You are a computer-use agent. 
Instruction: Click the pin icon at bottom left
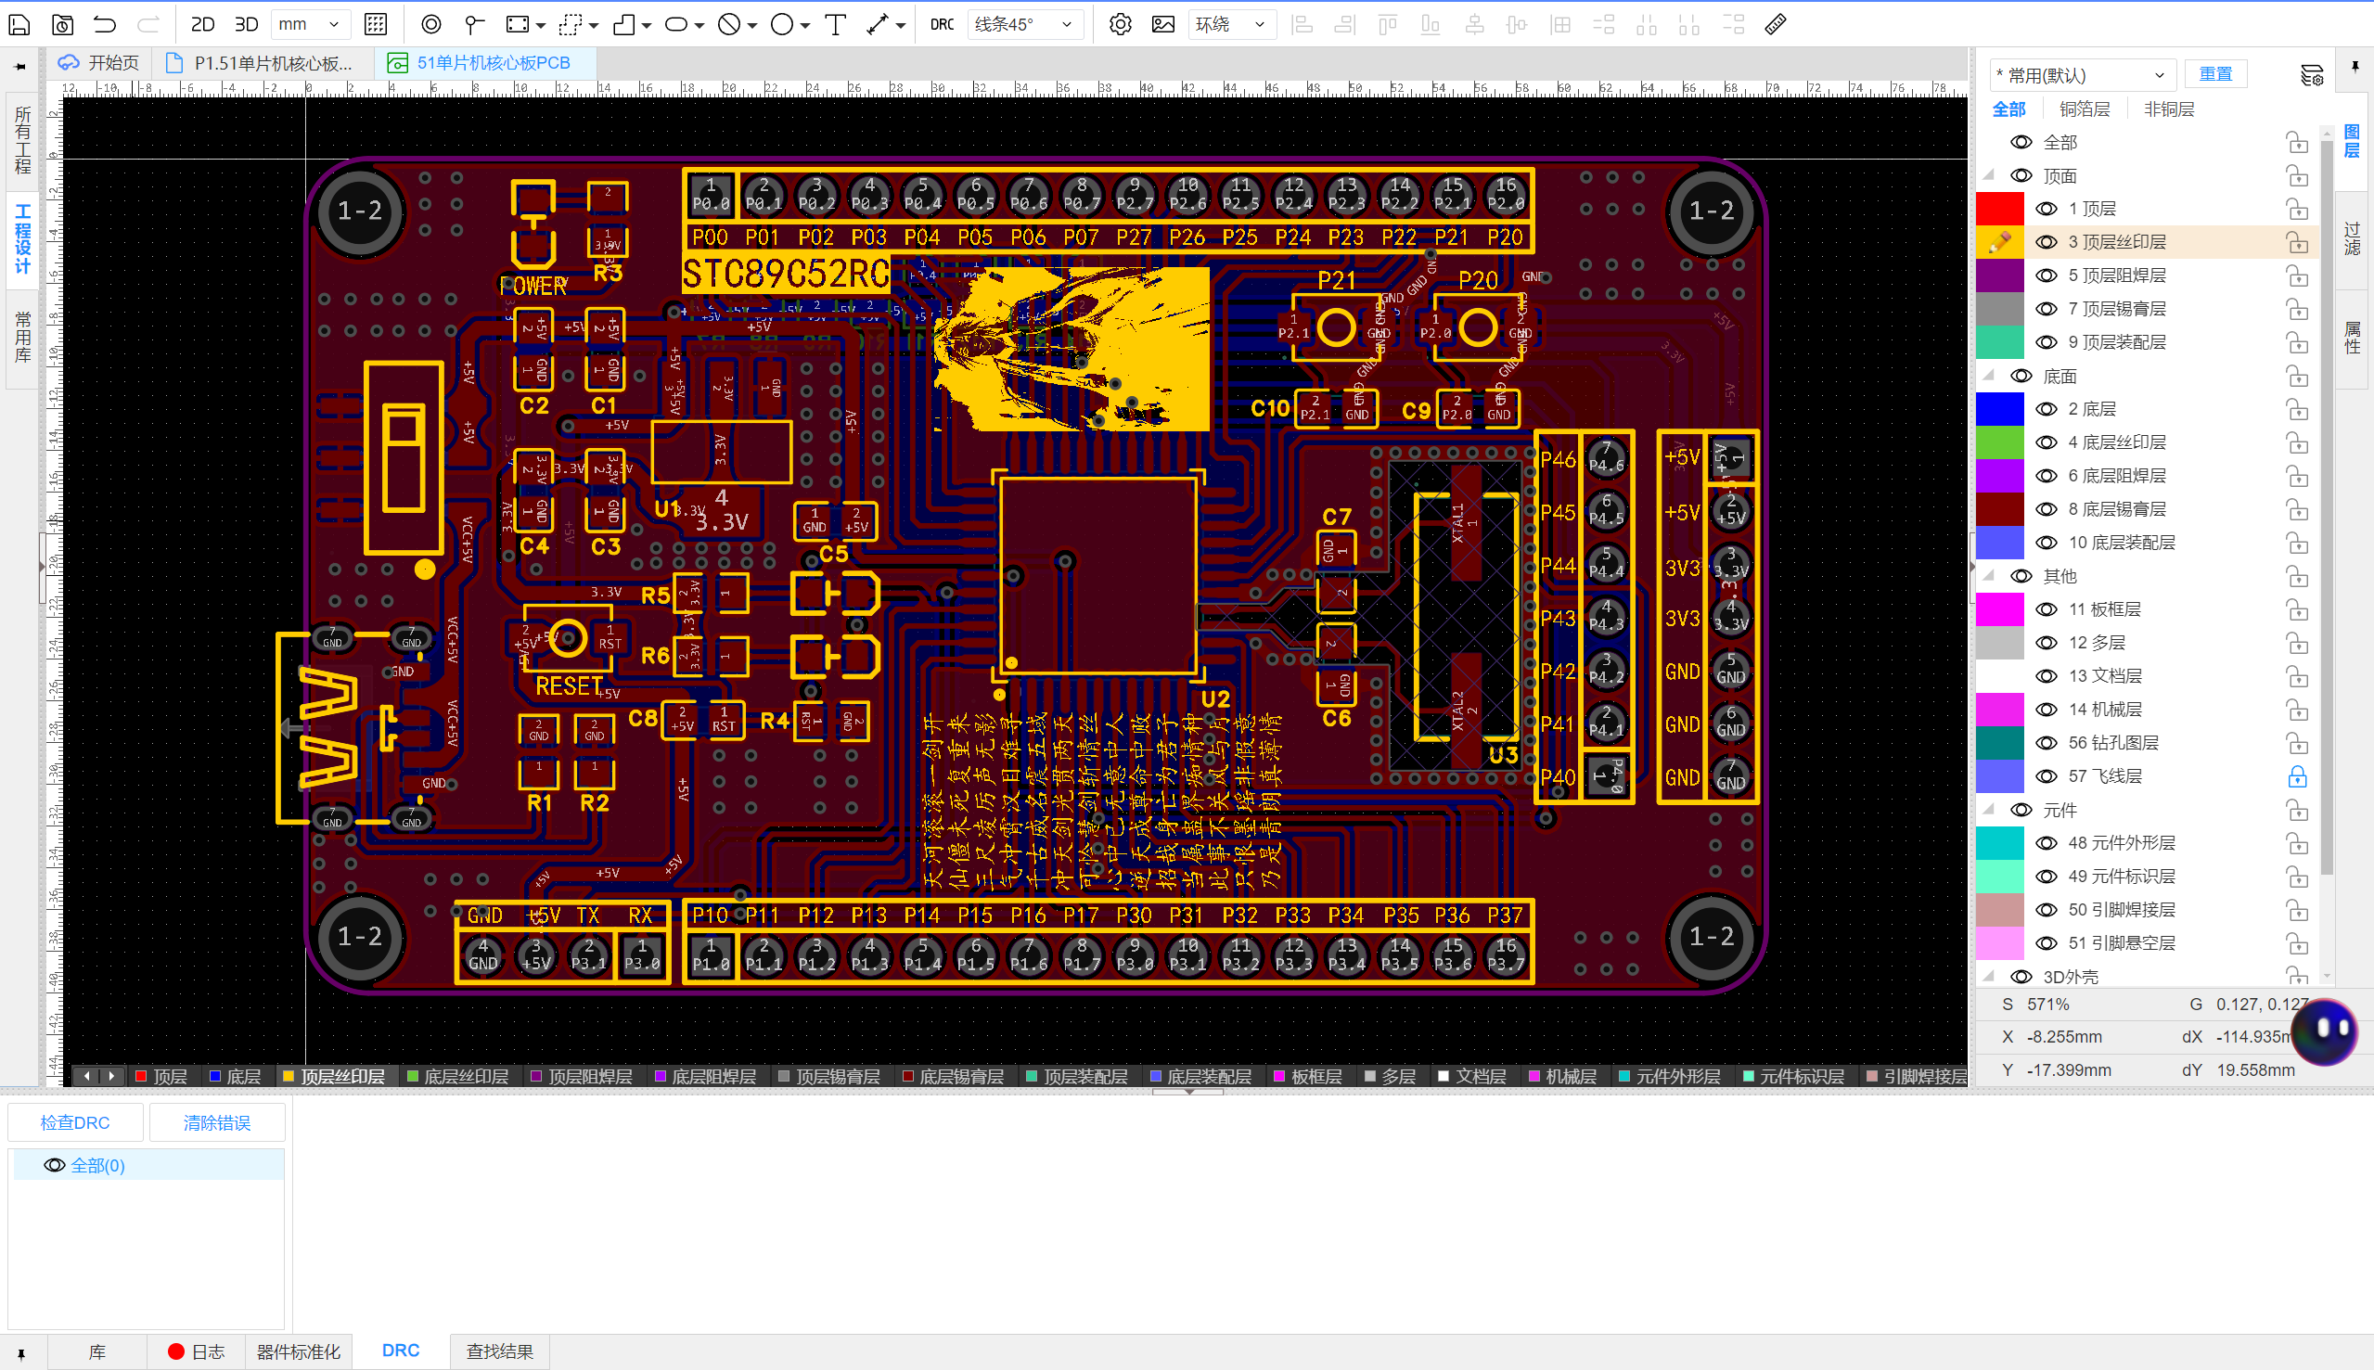coord(20,1354)
